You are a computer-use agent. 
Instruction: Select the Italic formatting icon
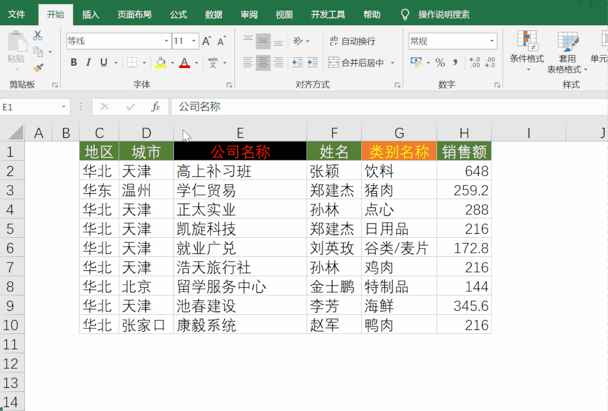click(90, 62)
